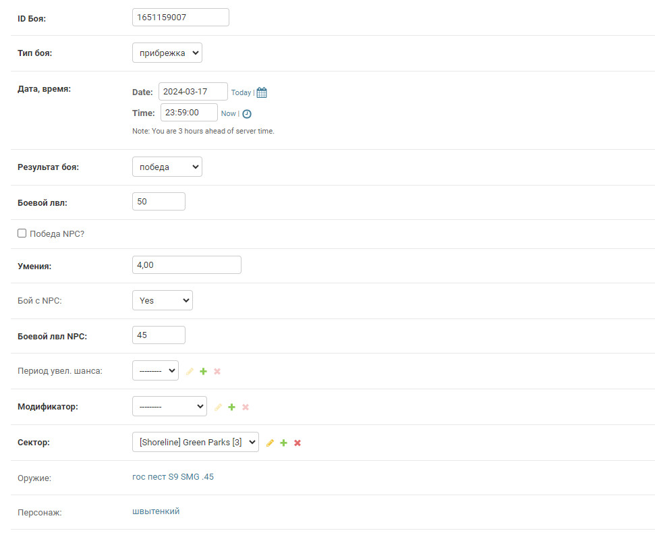The height and width of the screenshot is (533, 655).
Task: Click the Дата, время: label
Action: 45,89
